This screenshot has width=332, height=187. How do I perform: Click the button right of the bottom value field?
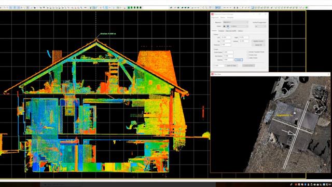231,65
